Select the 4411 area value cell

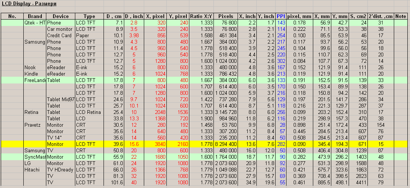pyautogui.click(x=358, y=182)
